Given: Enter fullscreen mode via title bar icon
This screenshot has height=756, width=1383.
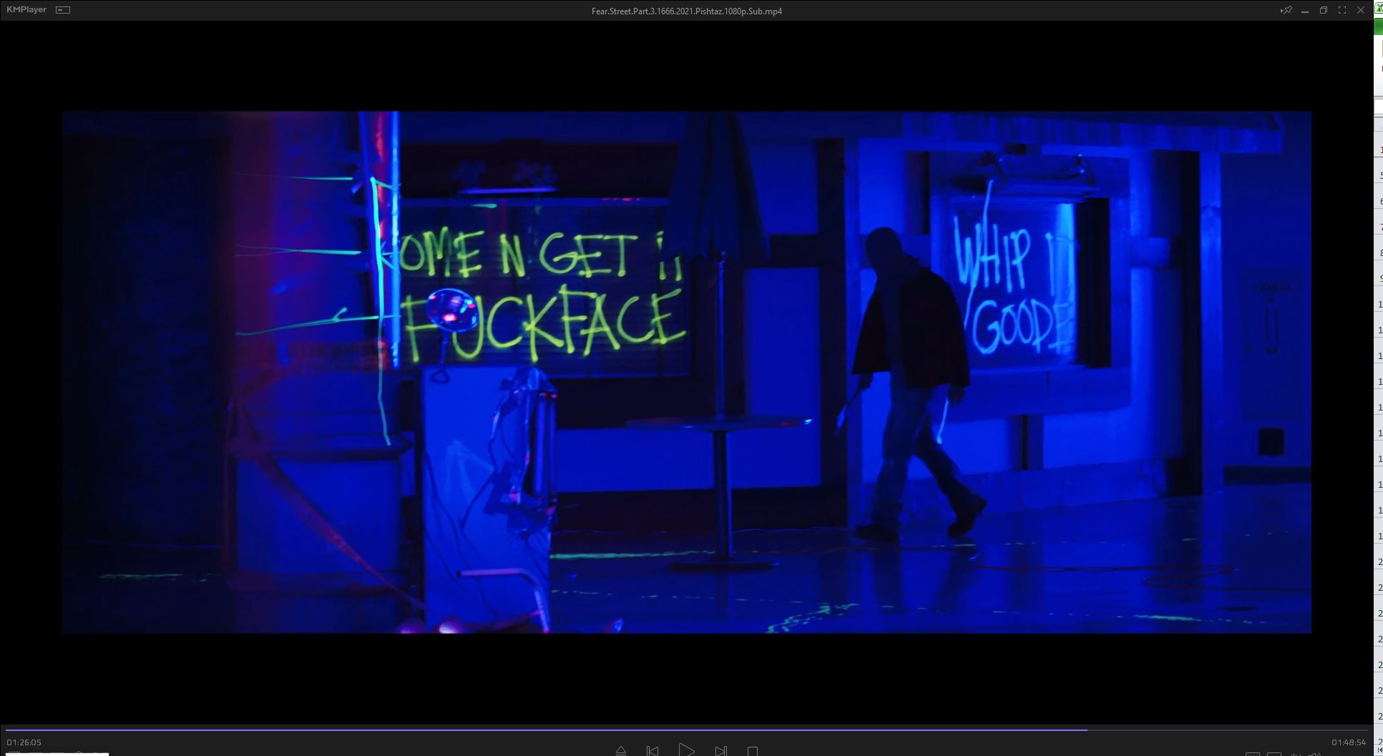Looking at the screenshot, I should point(1342,10).
